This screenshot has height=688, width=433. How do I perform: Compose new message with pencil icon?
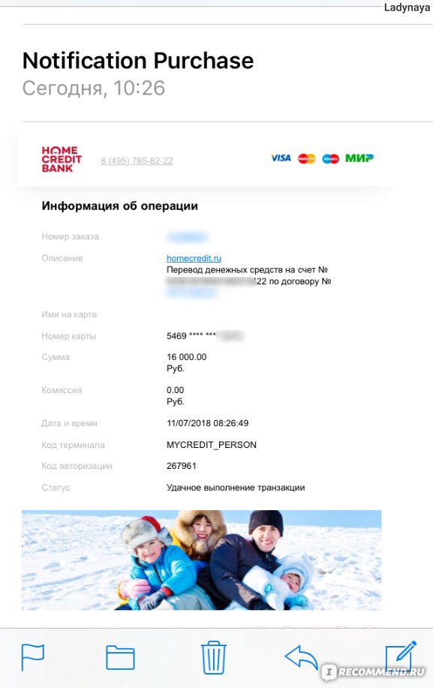pos(401,656)
